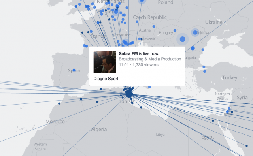Select the large pulsing dot in Romania
This screenshot has height=156, width=253.
[x=183, y=39]
